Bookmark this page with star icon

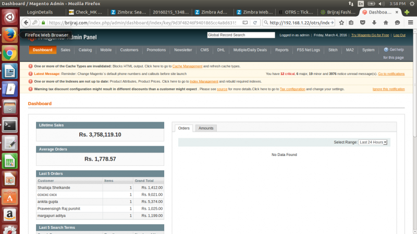[x=341, y=23]
